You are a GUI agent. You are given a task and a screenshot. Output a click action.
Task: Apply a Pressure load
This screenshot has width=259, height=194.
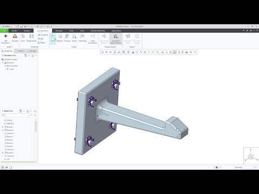click(x=67, y=38)
